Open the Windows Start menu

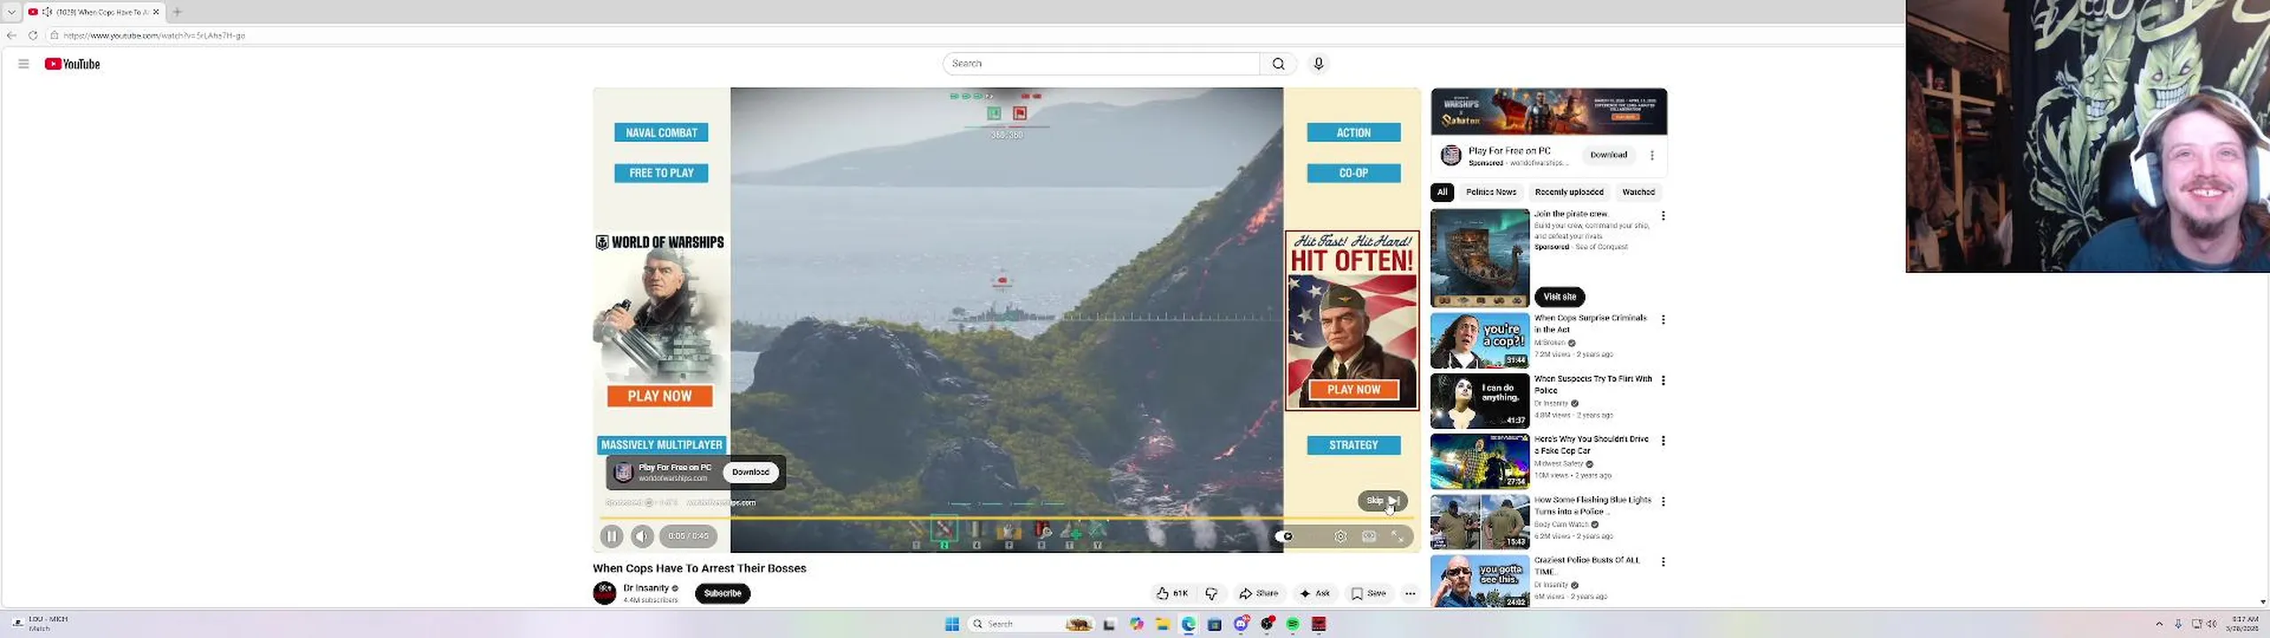952,625
